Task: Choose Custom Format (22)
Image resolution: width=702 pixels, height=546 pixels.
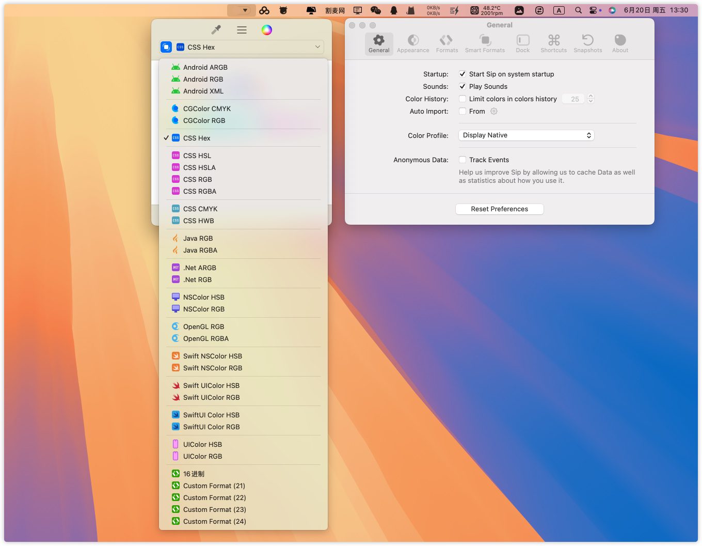Action: [244, 497]
